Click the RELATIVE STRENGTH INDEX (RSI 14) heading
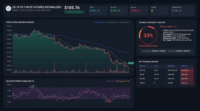 (x=20, y=81)
